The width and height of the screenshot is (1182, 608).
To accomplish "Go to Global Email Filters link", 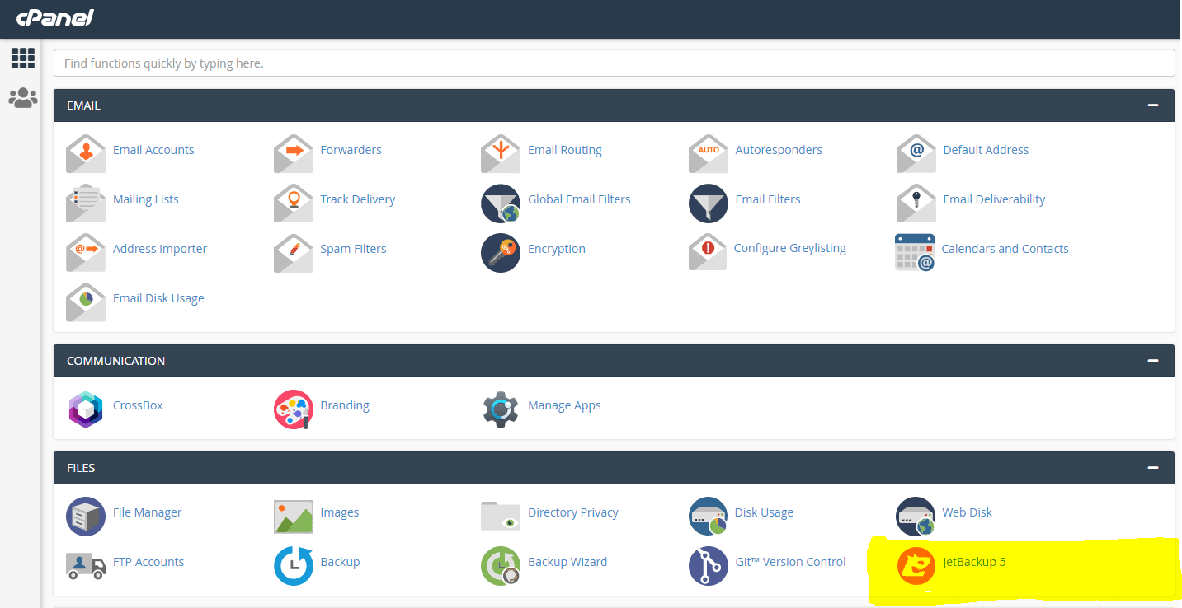I will point(579,199).
